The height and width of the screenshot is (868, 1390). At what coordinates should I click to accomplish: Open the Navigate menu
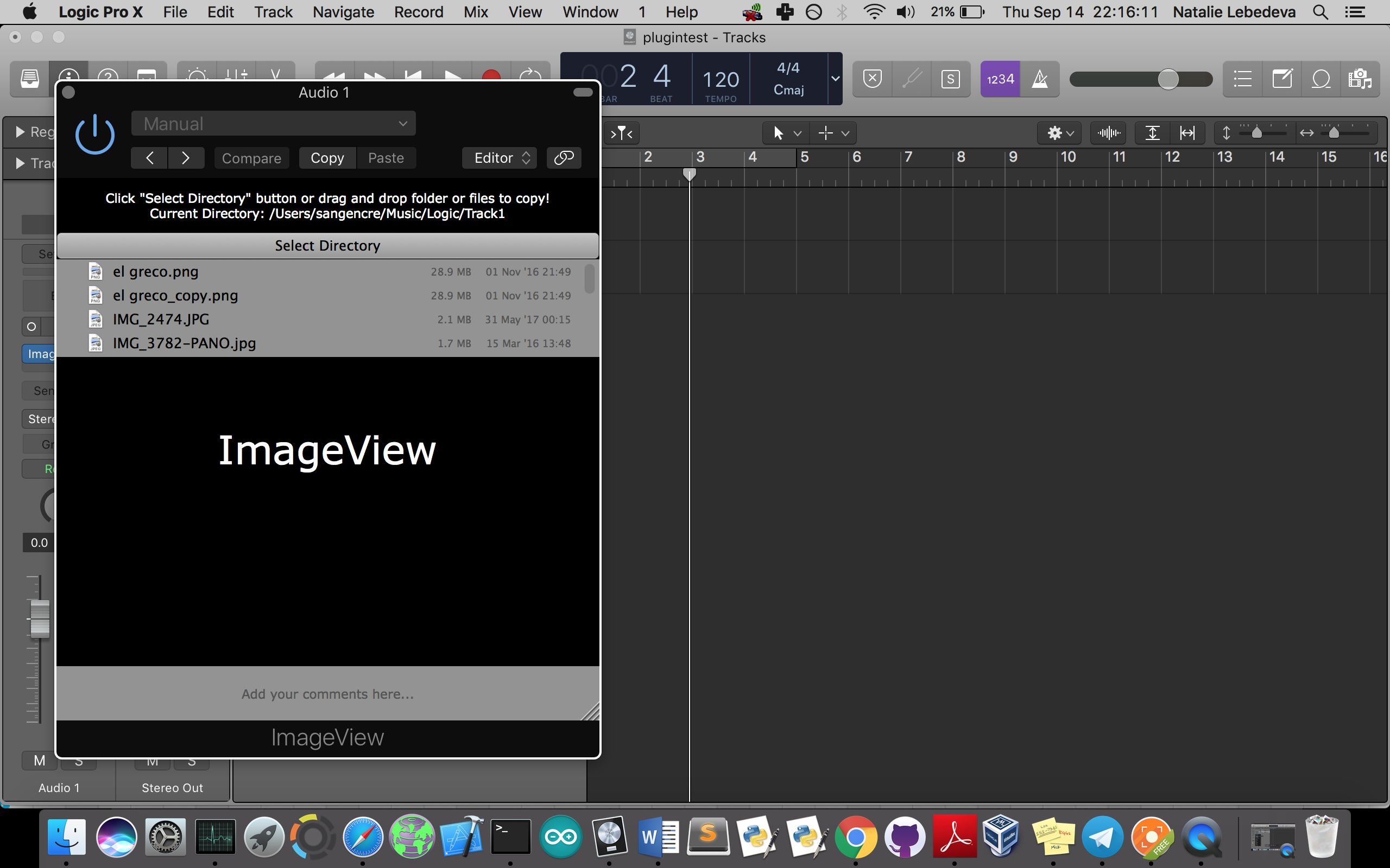click(343, 12)
